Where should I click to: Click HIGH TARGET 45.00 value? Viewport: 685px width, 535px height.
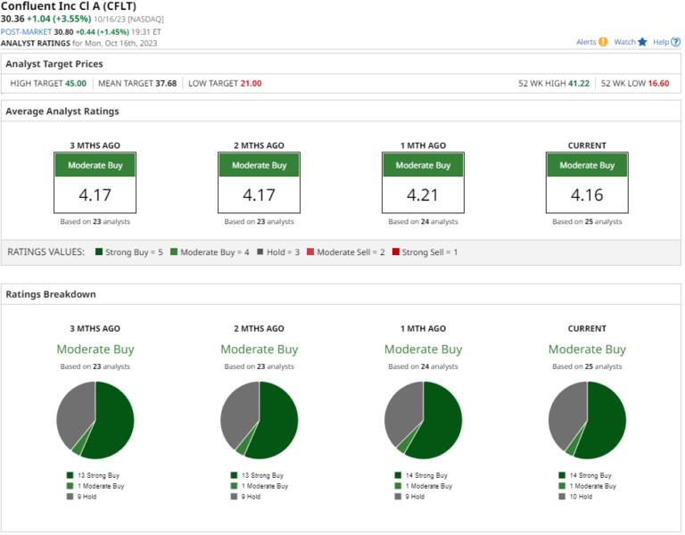coord(76,84)
